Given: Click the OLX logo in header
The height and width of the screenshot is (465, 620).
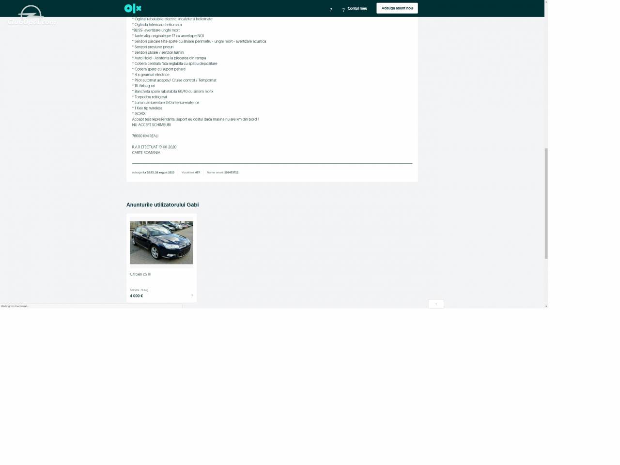Looking at the screenshot, I should pyautogui.click(x=133, y=8).
